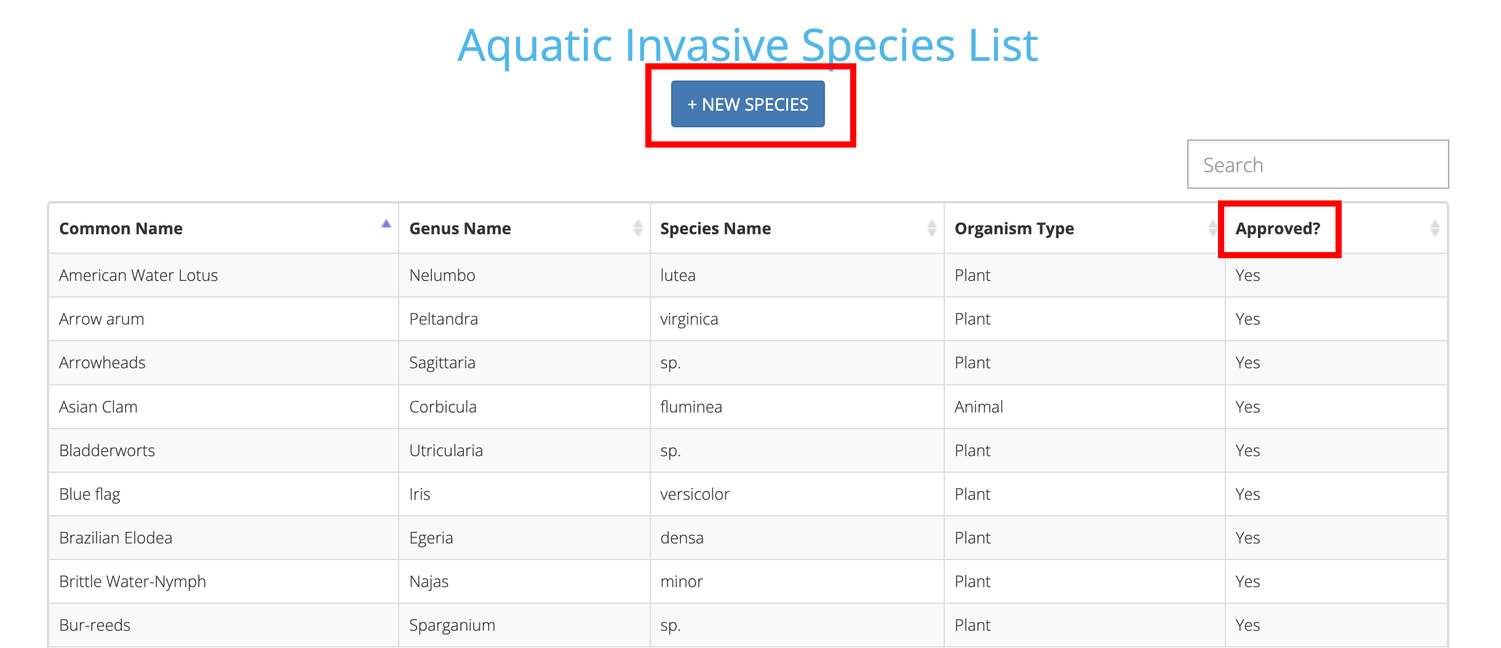Viewport: 1501px width, 648px height.
Task: Click the Blue flag row
Action: pyautogui.click(x=90, y=494)
